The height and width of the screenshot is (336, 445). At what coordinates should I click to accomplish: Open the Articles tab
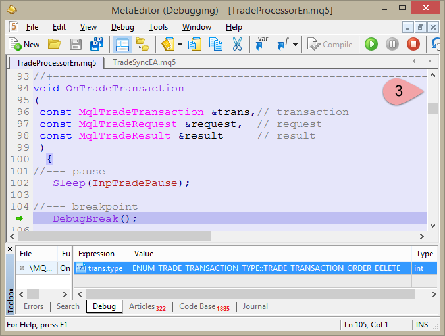[x=147, y=307]
